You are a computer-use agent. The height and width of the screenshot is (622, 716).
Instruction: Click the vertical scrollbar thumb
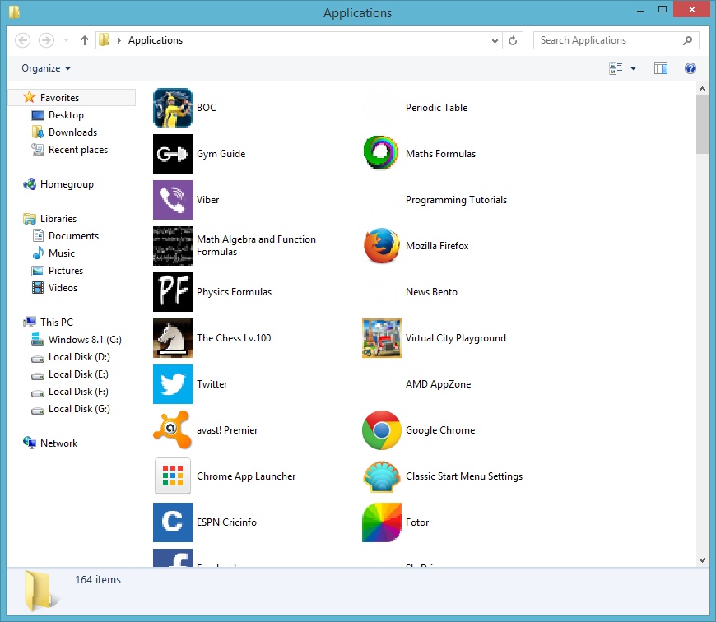[702, 125]
